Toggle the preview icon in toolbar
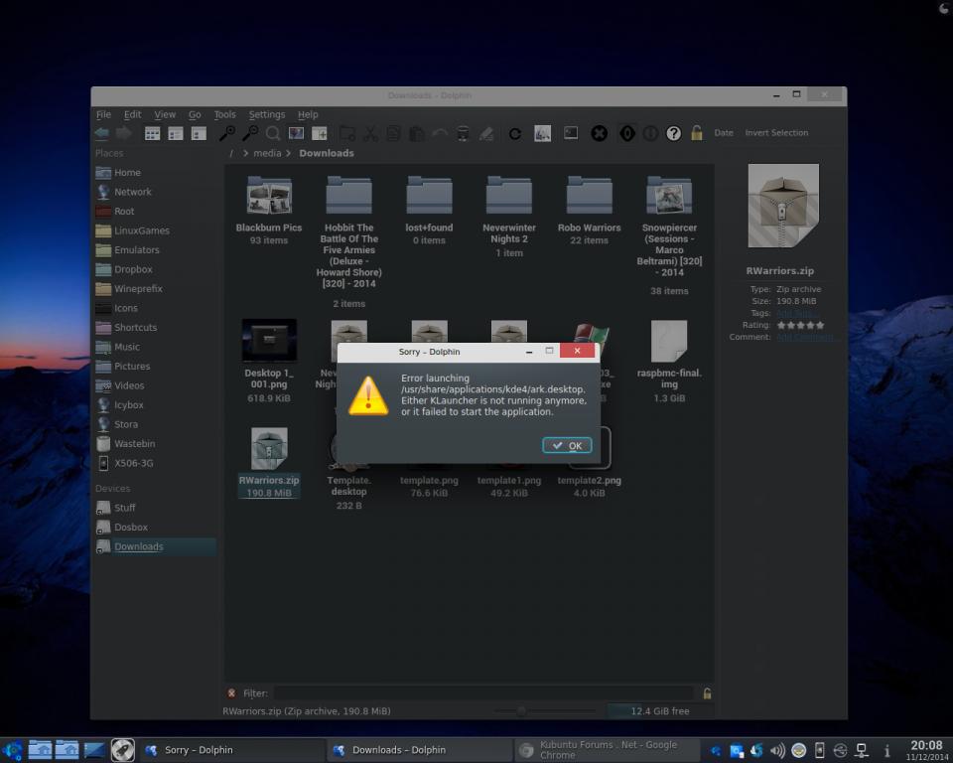Viewport: 953px width, 763px height. click(296, 133)
